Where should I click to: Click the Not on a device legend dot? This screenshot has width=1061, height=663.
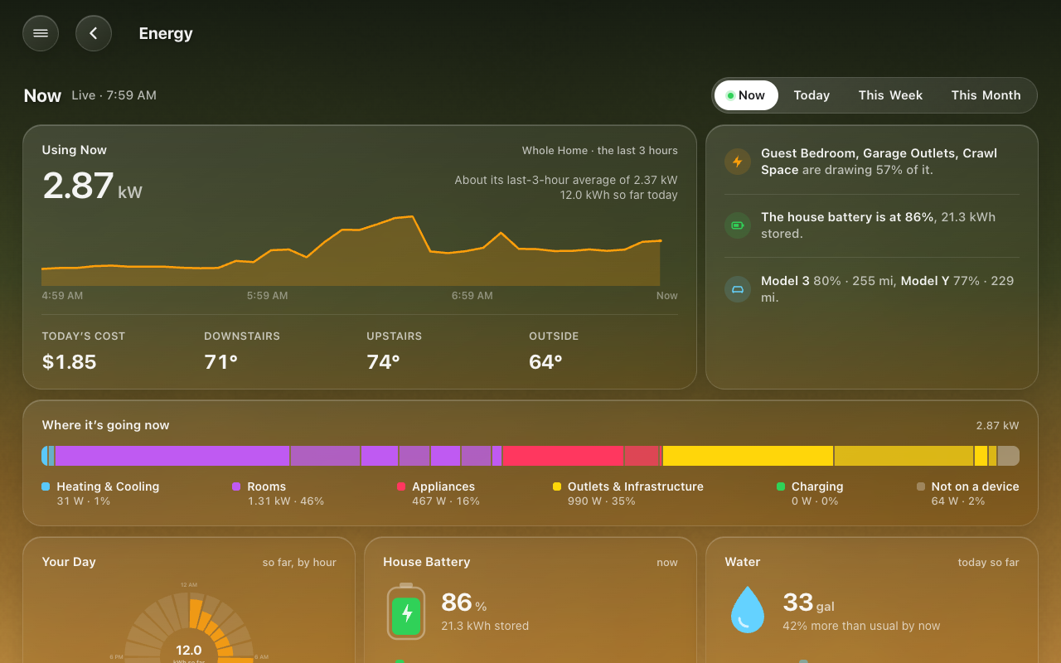coord(921,486)
